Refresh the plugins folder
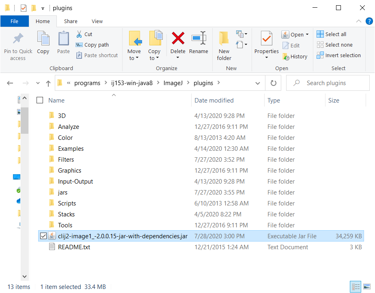The width and height of the screenshot is (375, 293). point(274,83)
